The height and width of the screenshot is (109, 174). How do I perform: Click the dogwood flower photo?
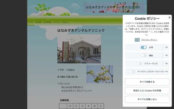(x=100, y=74)
